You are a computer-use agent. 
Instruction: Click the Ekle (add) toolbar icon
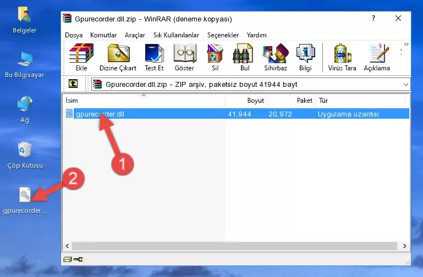coord(81,57)
